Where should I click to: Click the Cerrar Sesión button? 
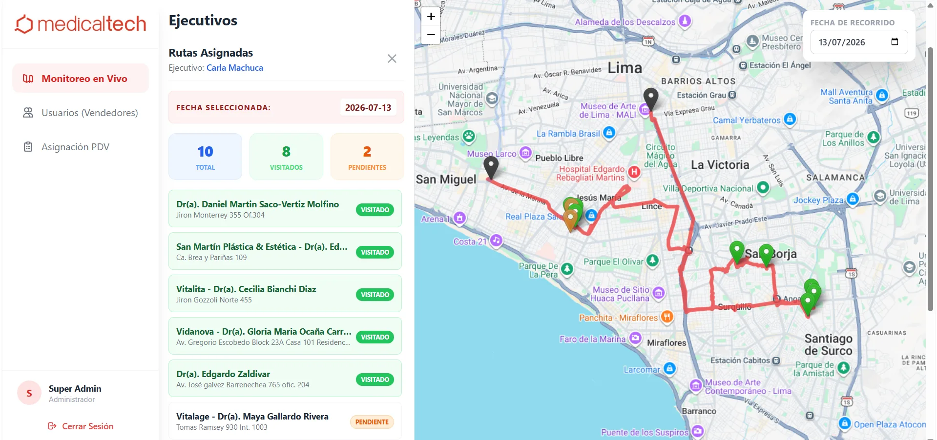[81, 426]
